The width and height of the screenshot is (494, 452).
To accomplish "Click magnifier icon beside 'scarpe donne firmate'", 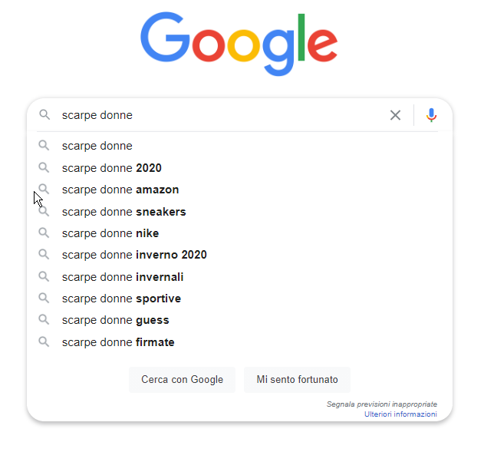I will pyautogui.click(x=44, y=341).
